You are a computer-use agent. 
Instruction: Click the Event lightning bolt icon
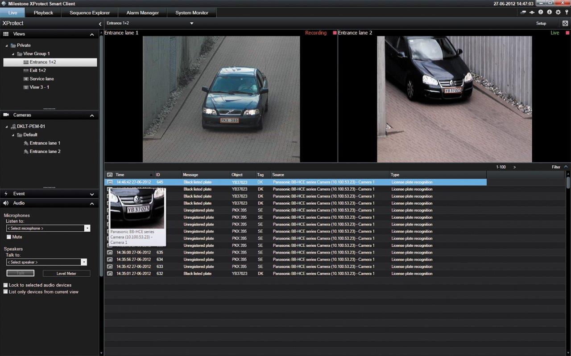pos(6,194)
